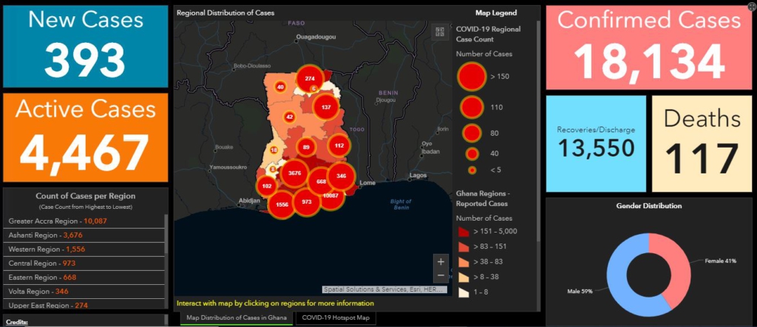This screenshot has width=757, height=327.
Task: Open Map Distribution of Cases in Ghana tab
Action: coord(236,318)
